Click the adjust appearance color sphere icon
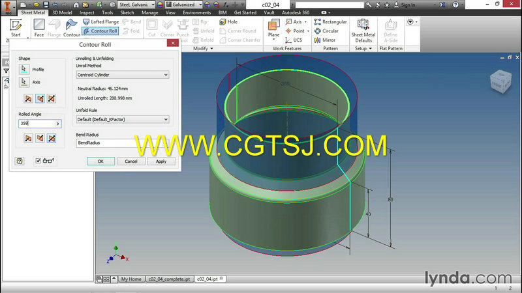This screenshot has height=293, width=522. point(207,5)
